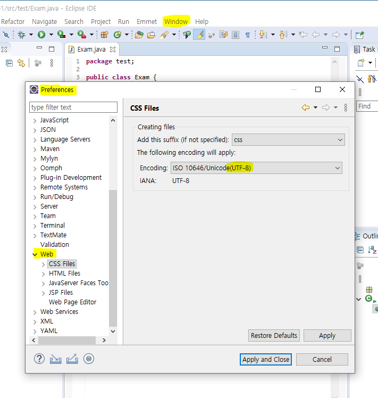Click the Forward navigation arrow in toolbar
Screen dimensions: 378x398
pos(335,34)
